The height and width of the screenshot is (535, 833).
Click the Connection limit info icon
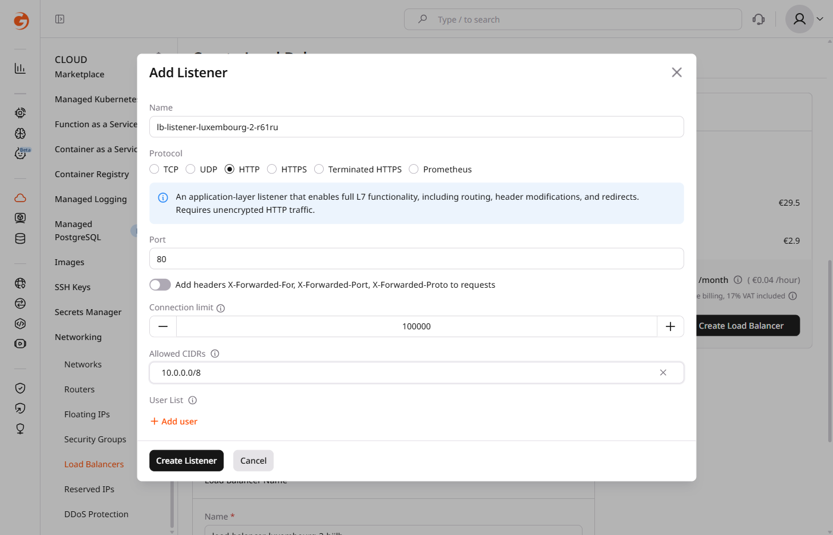coord(221,308)
